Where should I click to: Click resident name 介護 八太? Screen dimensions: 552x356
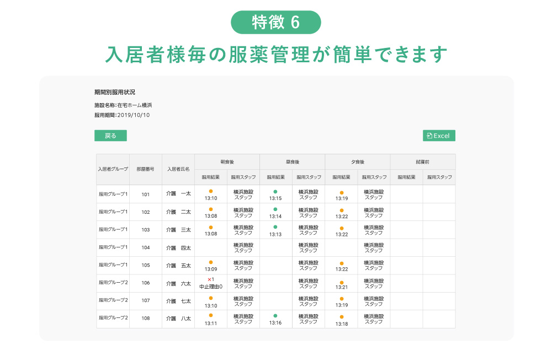pyautogui.click(x=178, y=319)
